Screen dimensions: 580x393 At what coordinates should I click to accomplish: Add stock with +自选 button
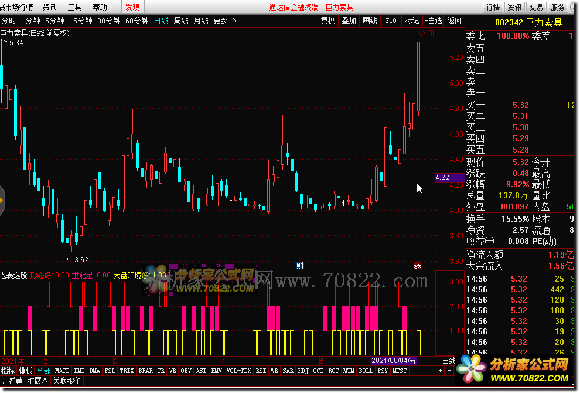[433, 21]
